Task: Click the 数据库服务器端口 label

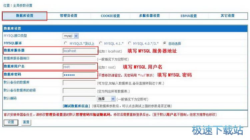Action: 16,58
